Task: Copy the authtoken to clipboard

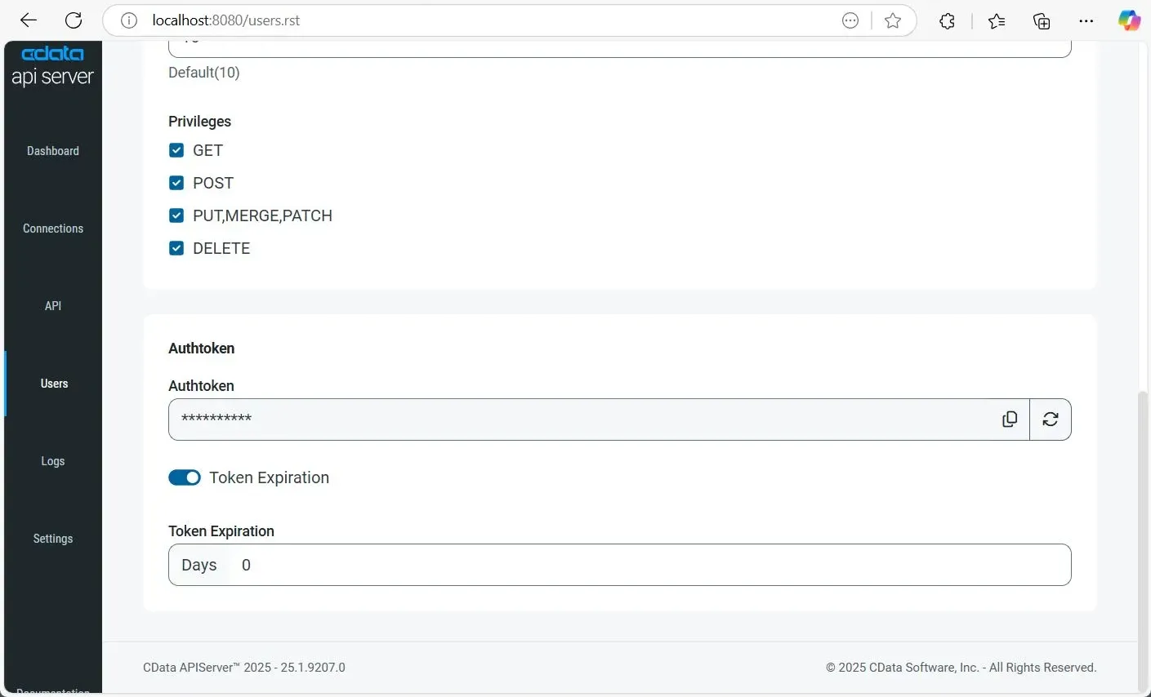Action: pyautogui.click(x=1010, y=419)
